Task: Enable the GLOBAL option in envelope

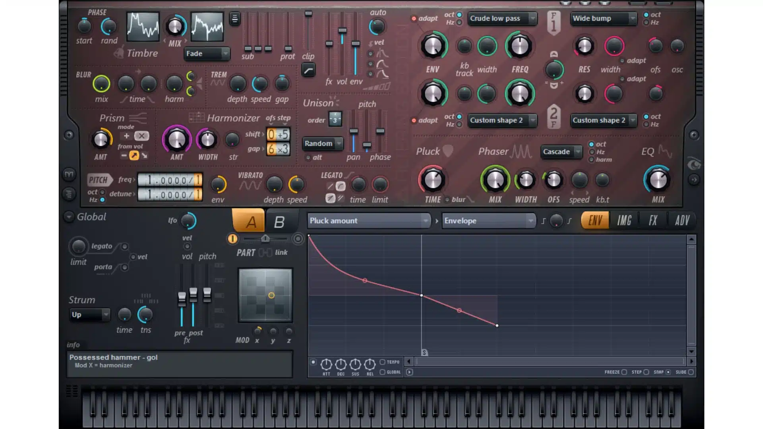Action: coord(382,372)
